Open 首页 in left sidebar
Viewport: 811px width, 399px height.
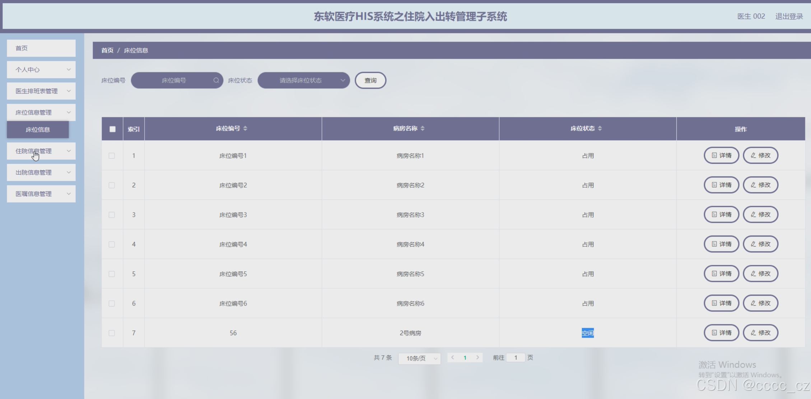pos(41,48)
